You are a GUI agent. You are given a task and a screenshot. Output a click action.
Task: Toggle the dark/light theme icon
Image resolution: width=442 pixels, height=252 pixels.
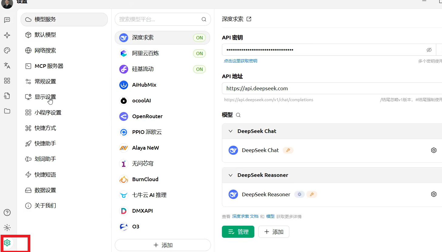point(7,228)
